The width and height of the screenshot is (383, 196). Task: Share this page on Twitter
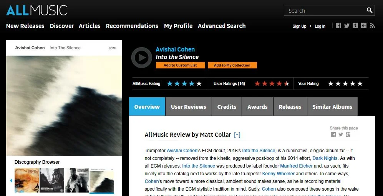click(x=341, y=135)
